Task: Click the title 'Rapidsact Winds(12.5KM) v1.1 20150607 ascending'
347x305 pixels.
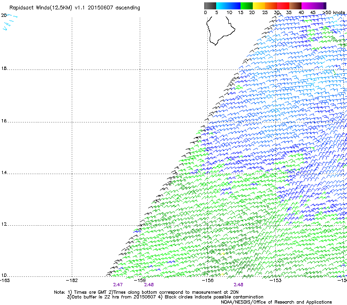Action: pos(75,8)
